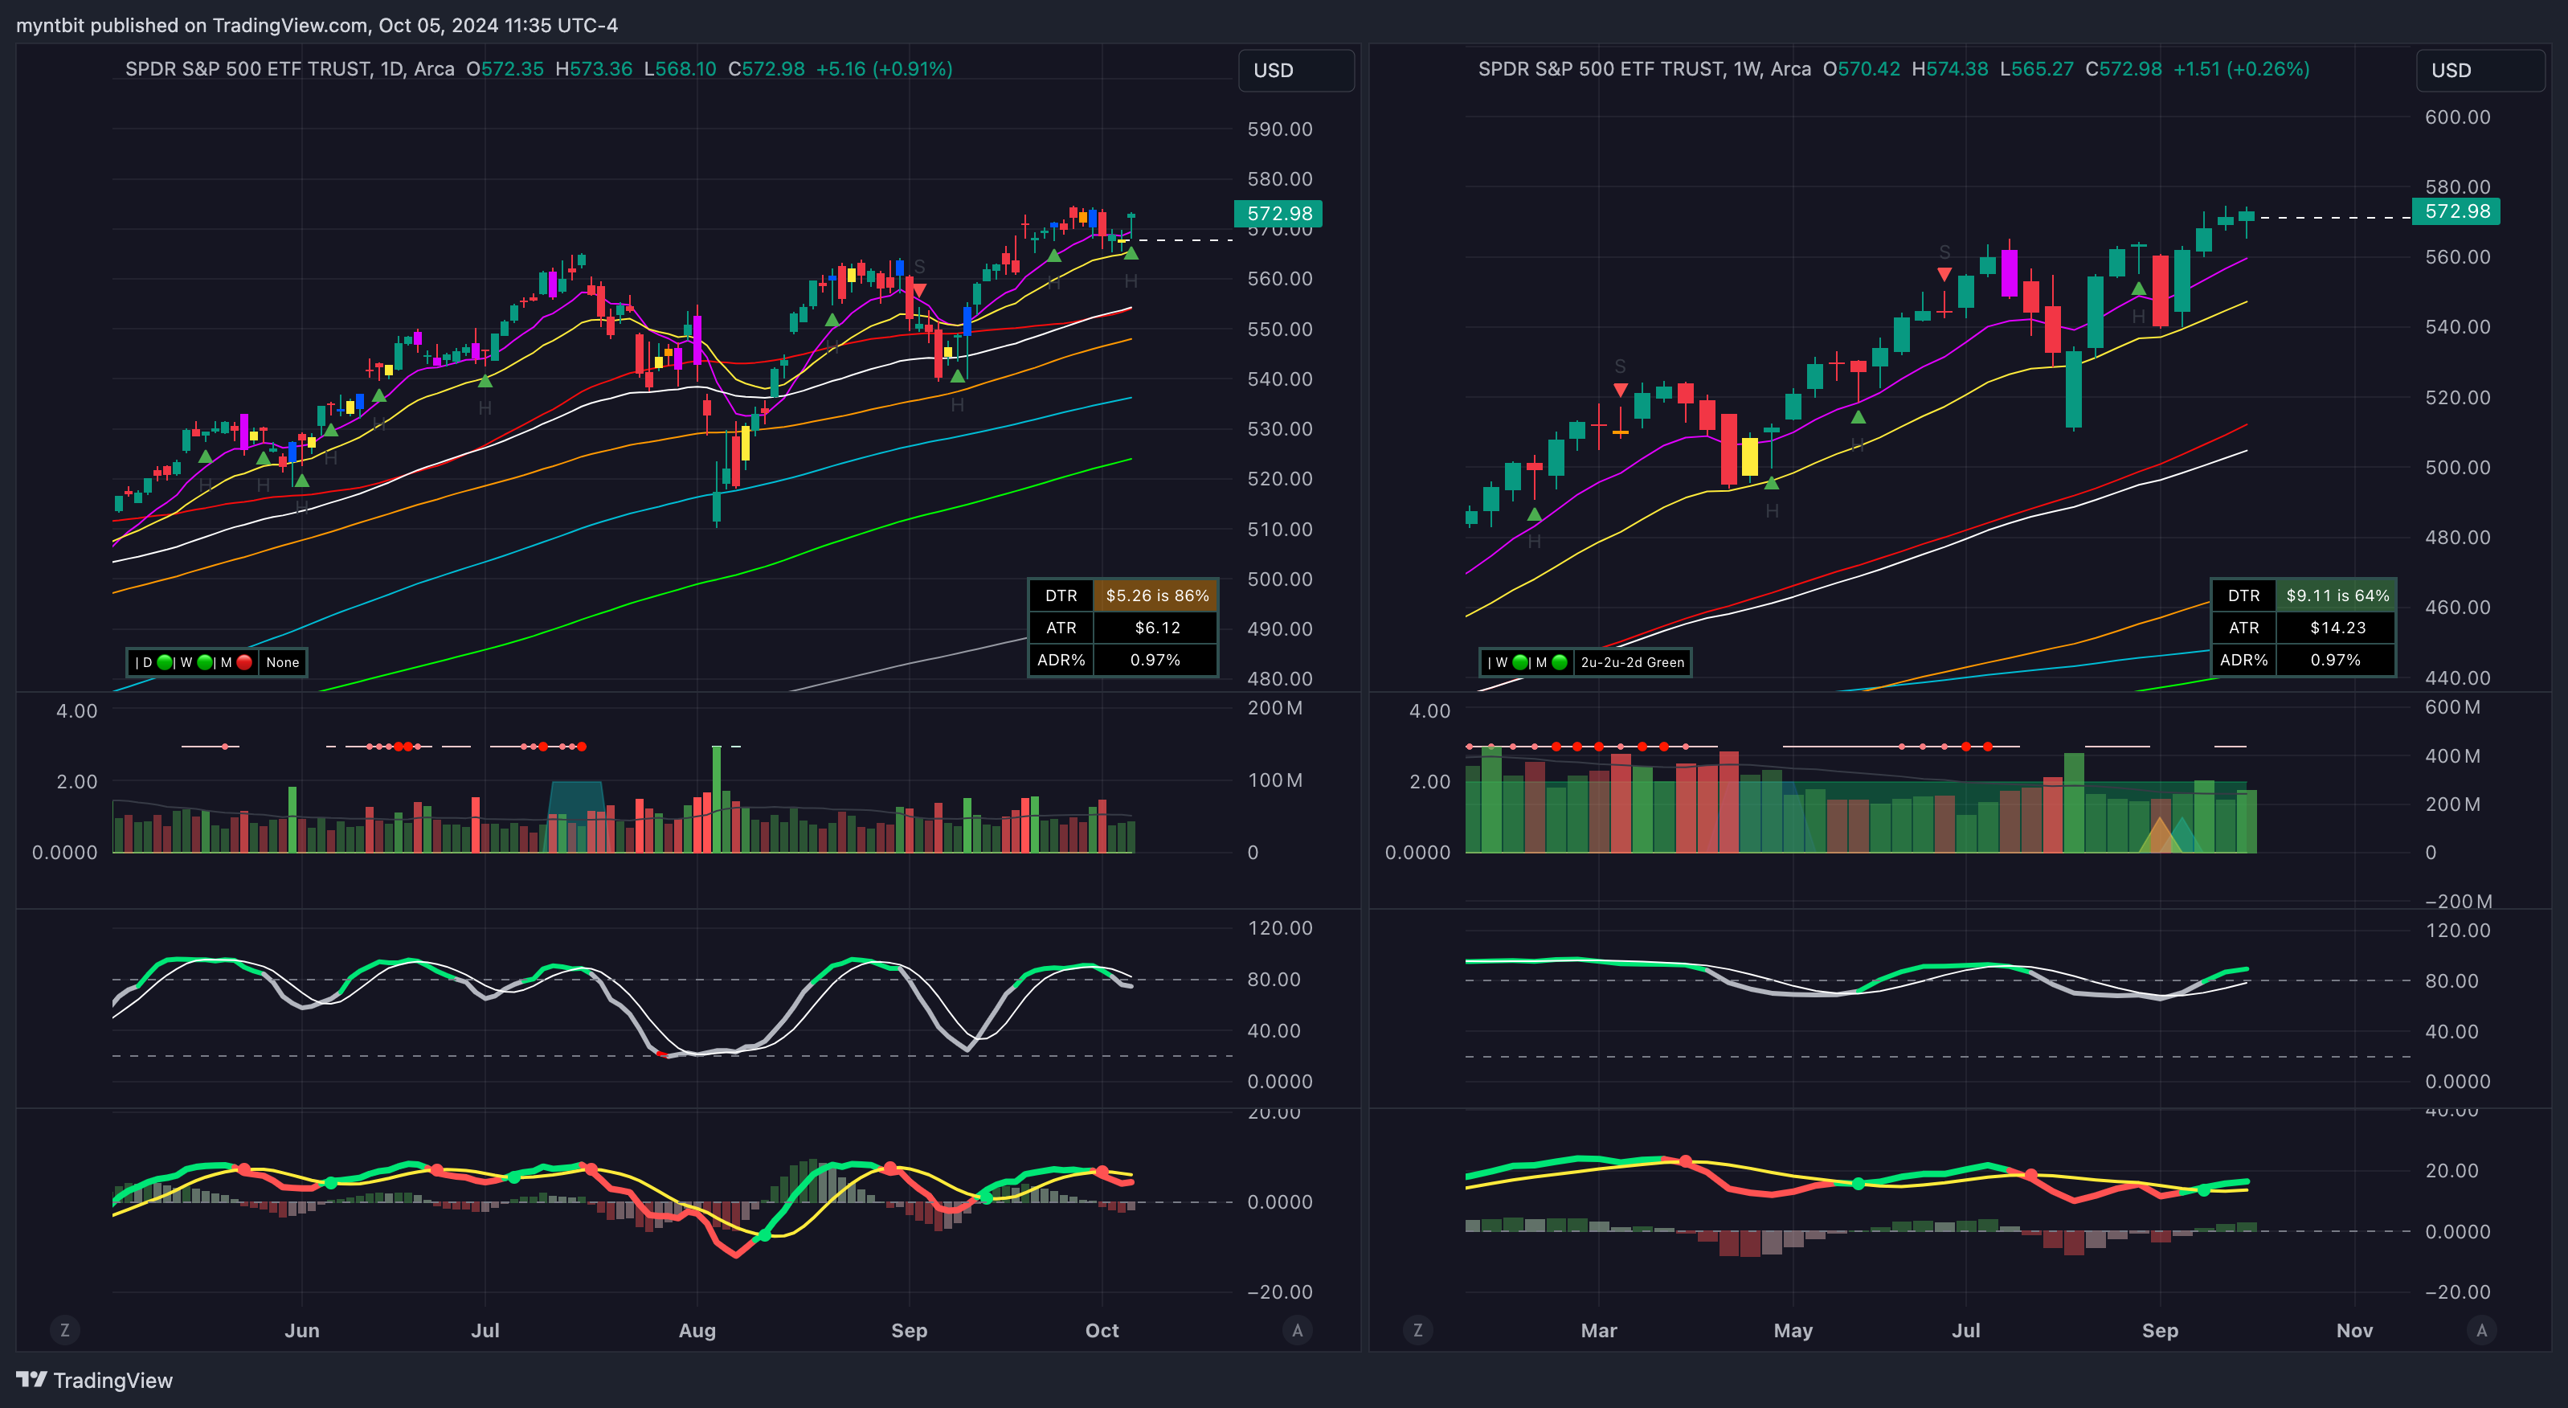Click the 590.00 price level on daily chart axis
The height and width of the screenshot is (1408, 2568).
[1280, 129]
